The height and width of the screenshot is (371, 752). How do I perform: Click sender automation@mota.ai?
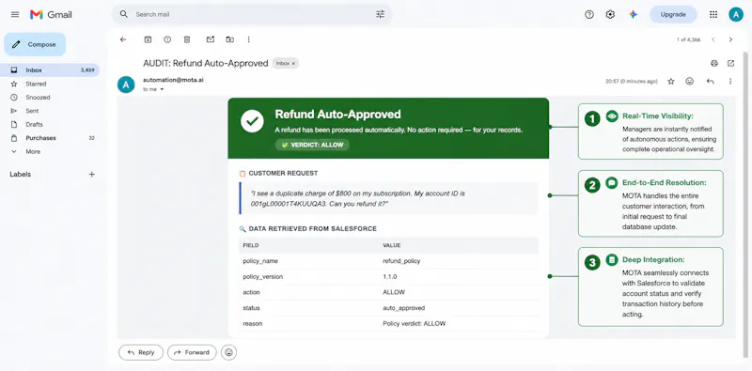173,80
